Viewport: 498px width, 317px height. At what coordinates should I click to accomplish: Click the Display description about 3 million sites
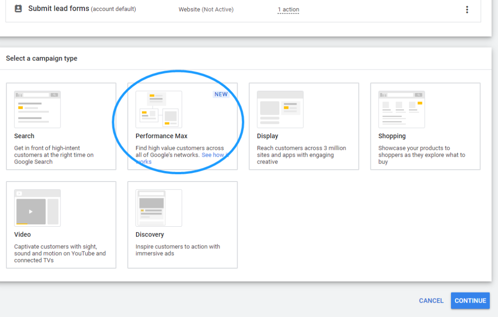point(302,155)
